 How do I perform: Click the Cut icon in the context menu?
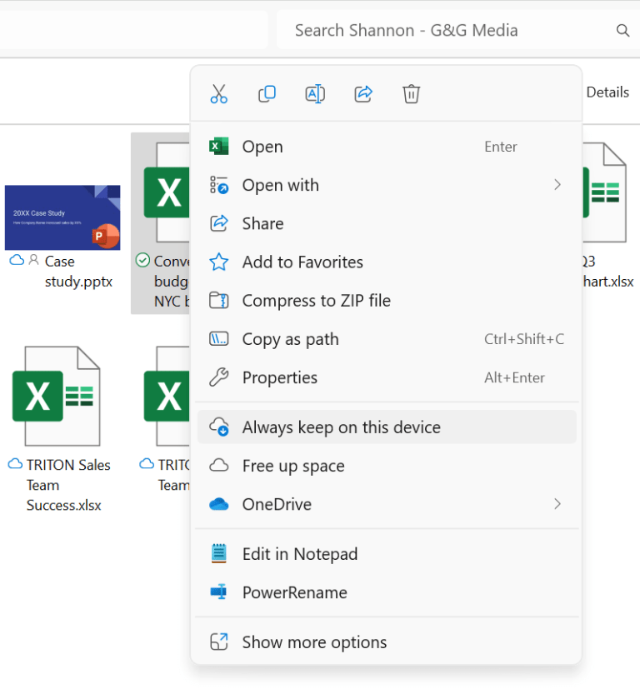(x=218, y=93)
